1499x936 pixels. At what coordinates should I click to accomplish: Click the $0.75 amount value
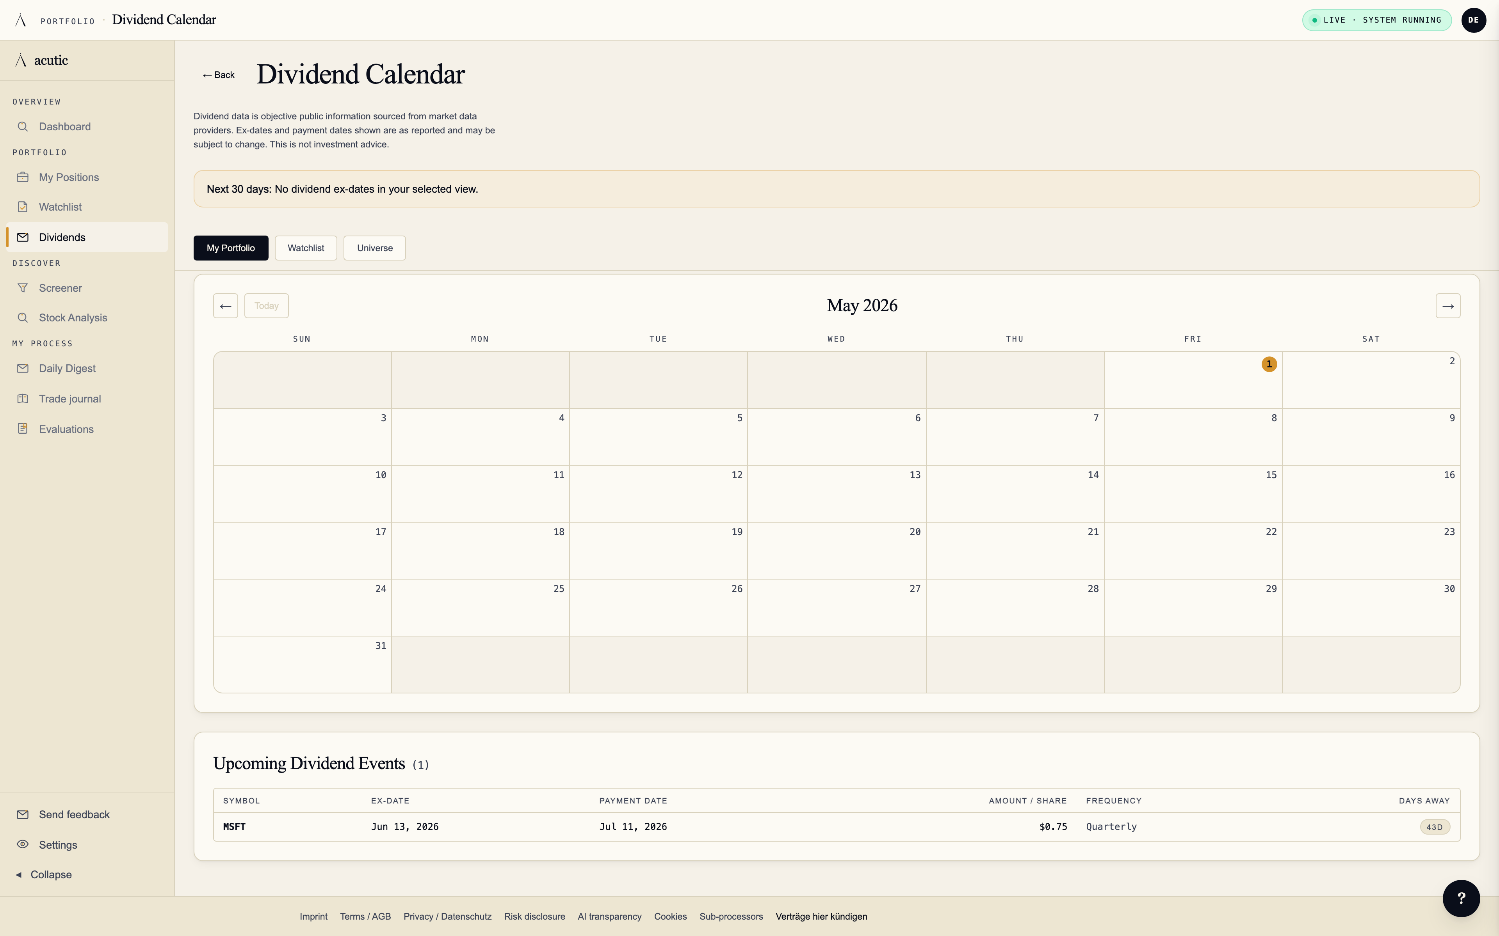coord(1053,826)
